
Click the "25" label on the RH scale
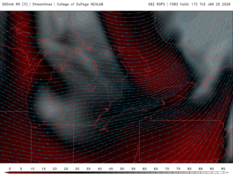pos(66,169)
